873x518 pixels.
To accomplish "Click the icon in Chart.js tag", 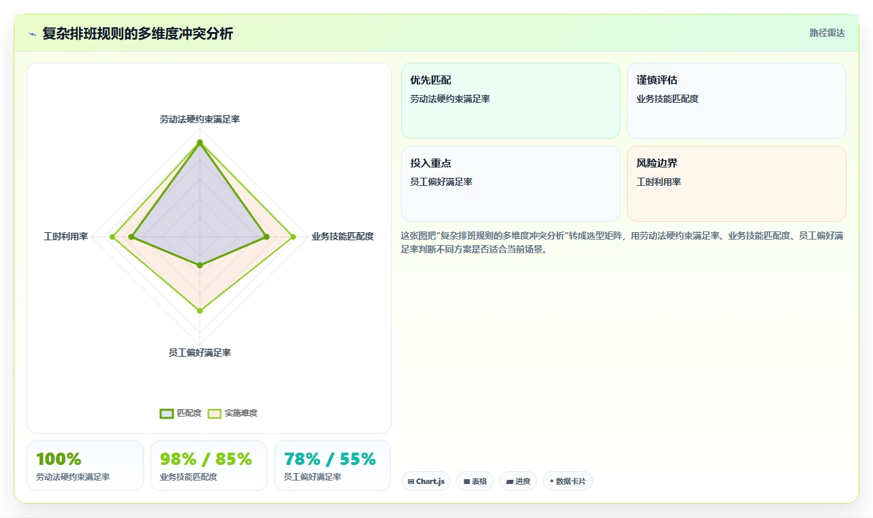I will tap(411, 481).
